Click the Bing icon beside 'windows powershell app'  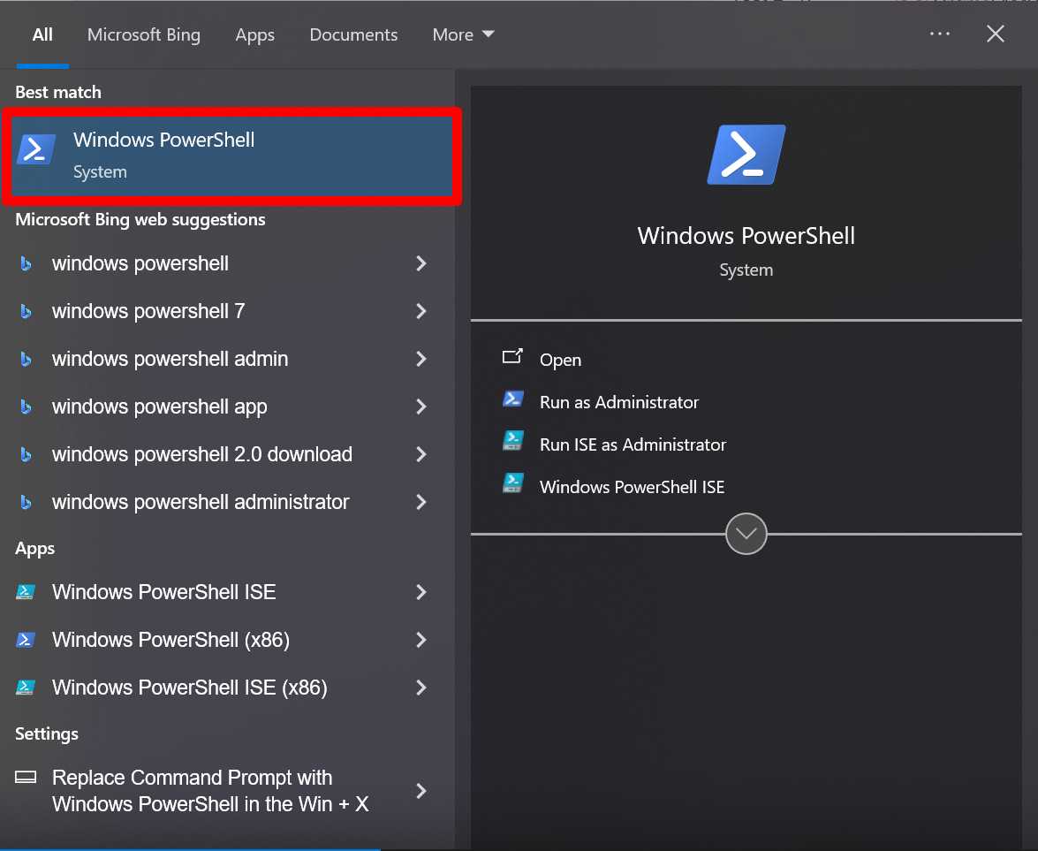click(x=26, y=407)
